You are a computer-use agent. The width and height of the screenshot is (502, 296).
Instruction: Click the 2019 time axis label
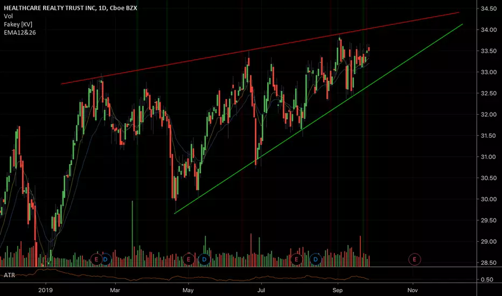[45, 290]
